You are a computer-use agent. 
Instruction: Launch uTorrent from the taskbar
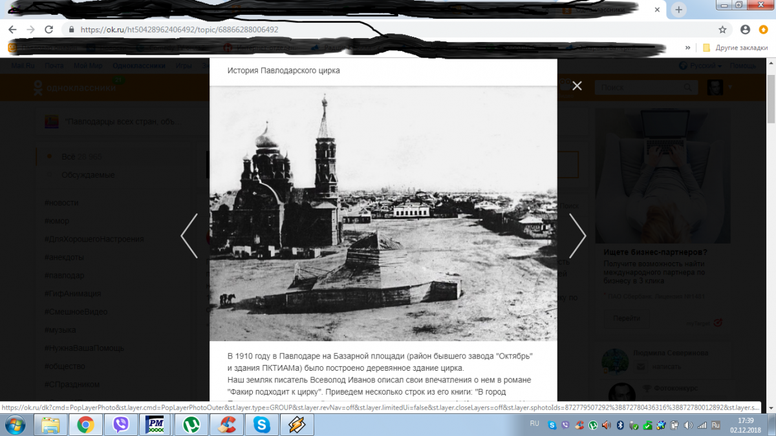point(191,424)
